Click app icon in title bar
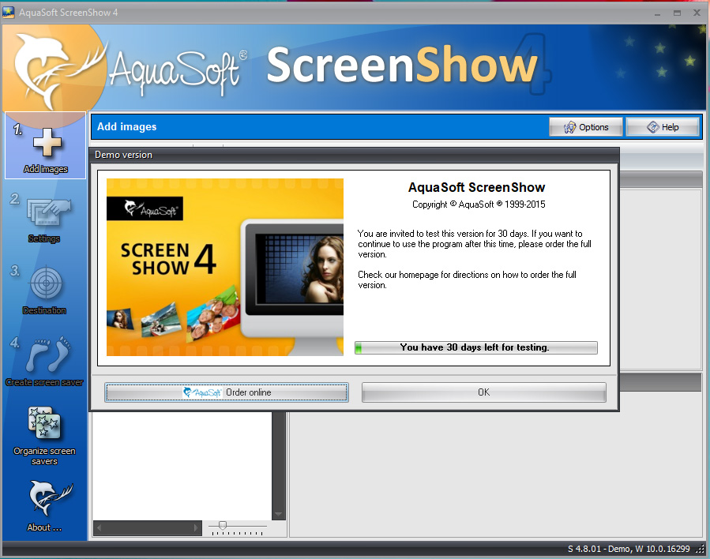 point(9,13)
